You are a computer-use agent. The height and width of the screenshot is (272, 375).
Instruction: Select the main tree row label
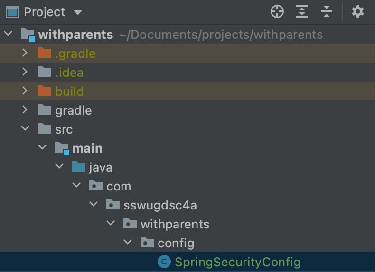point(87,148)
